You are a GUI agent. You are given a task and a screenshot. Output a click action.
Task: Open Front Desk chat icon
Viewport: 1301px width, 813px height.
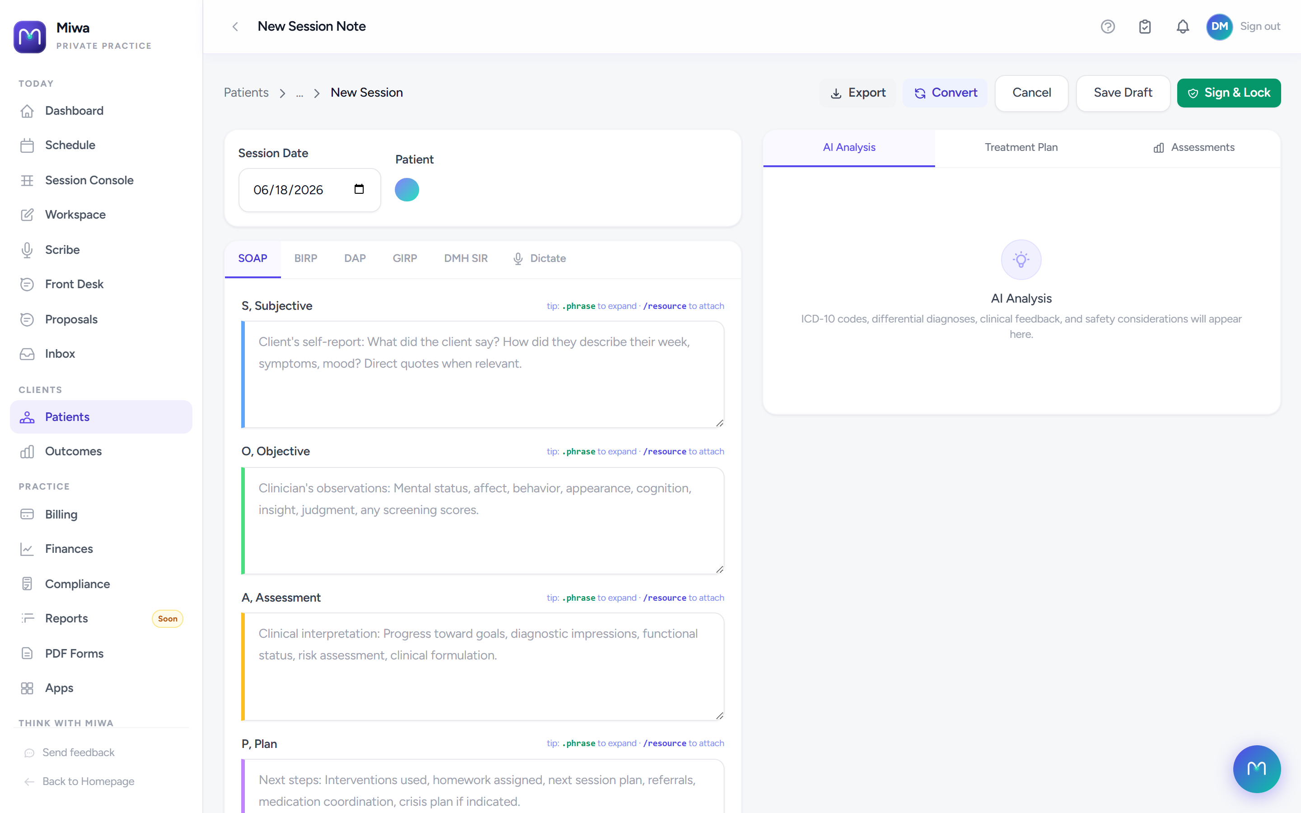tap(27, 284)
